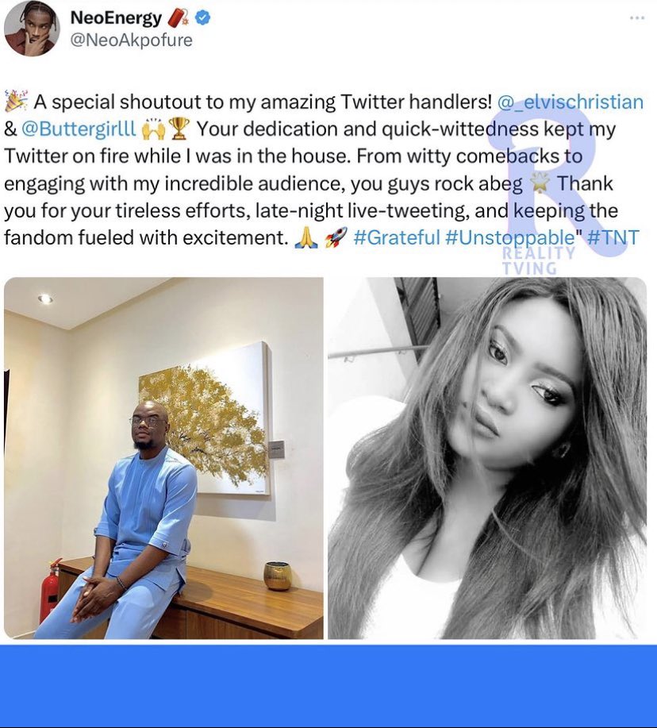Open the @Buttergirlll mention link
The width and height of the screenshot is (657, 728).
(79, 129)
